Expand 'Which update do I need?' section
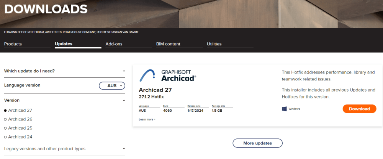Image resolution: width=383 pixels, height=159 pixels. (124, 71)
